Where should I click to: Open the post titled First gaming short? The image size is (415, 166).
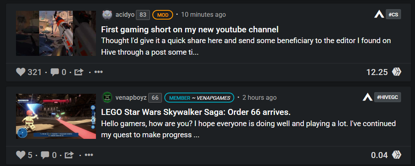click(x=190, y=30)
